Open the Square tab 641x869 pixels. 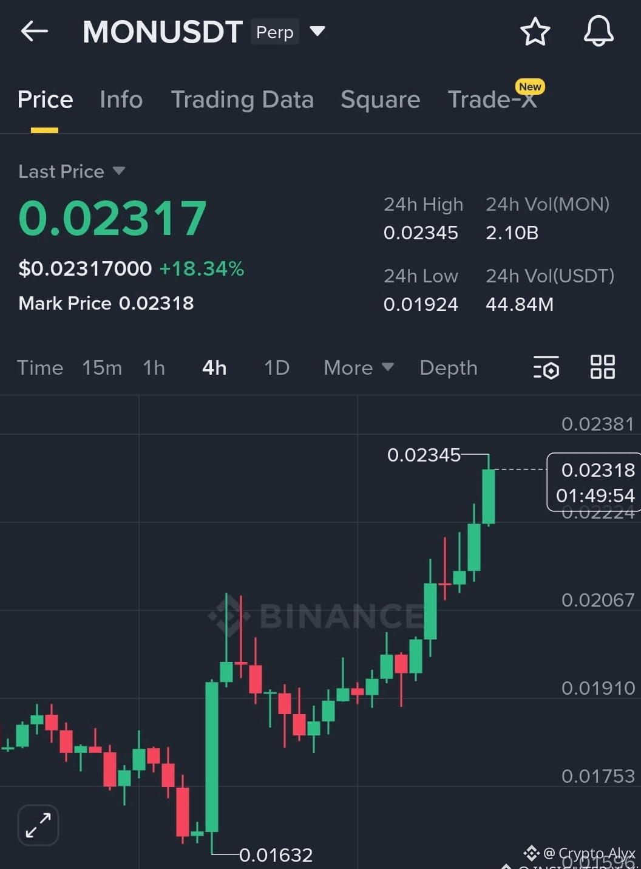tap(380, 100)
